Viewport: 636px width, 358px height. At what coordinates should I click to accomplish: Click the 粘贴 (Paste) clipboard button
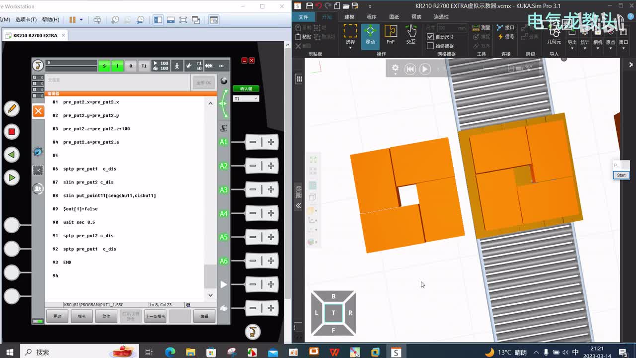[x=304, y=37]
